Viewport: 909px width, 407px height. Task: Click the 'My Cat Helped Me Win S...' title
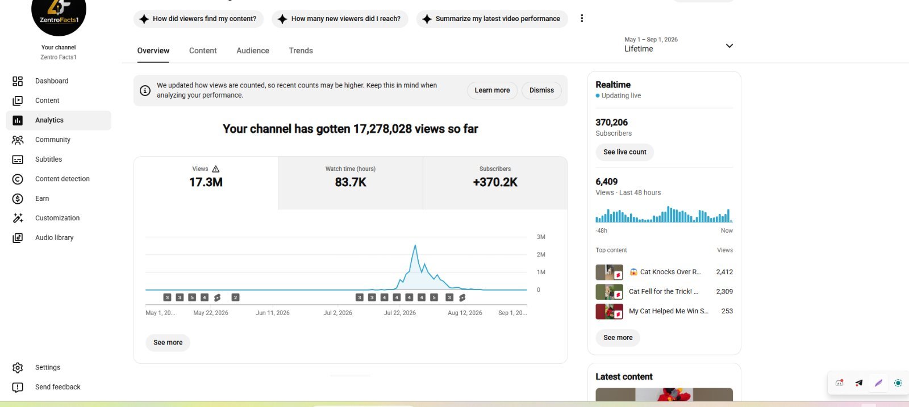669,311
